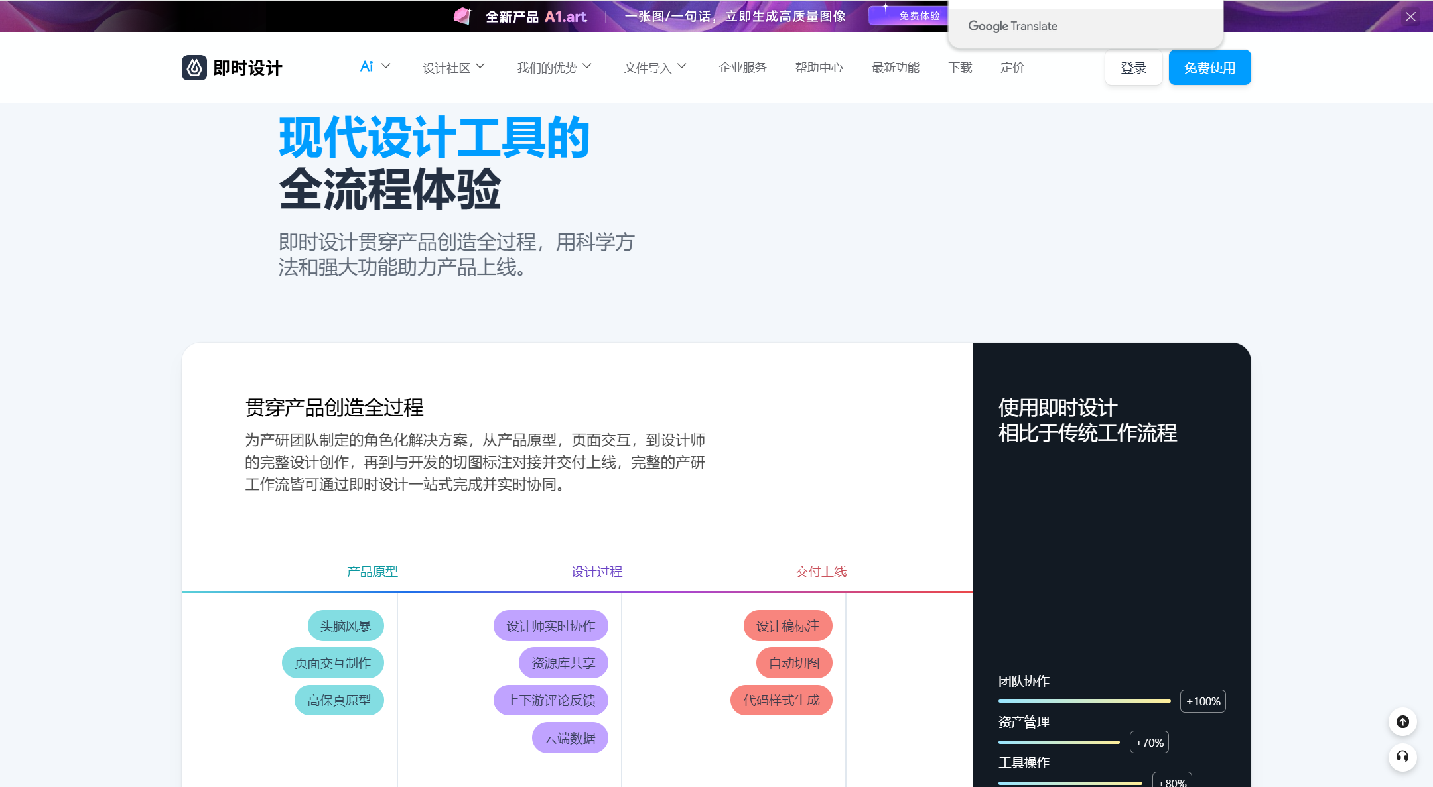Screen dimensions: 1433x787
Task: Click the 交付上线 section link
Action: (820, 571)
